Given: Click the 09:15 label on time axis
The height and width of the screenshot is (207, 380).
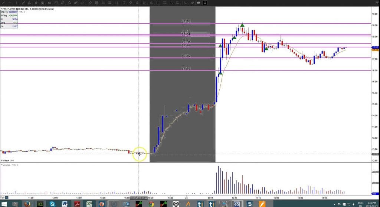Looking at the screenshot, I should 211,198.
